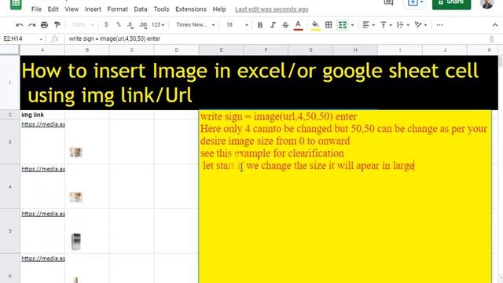Open the font size 18 dropdown
The image size is (503, 283).
(x=237, y=24)
